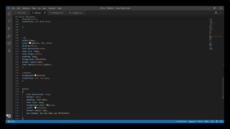Click the VS Code logo icon
The height and width of the screenshot is (129, 230).
click(8, 8)
